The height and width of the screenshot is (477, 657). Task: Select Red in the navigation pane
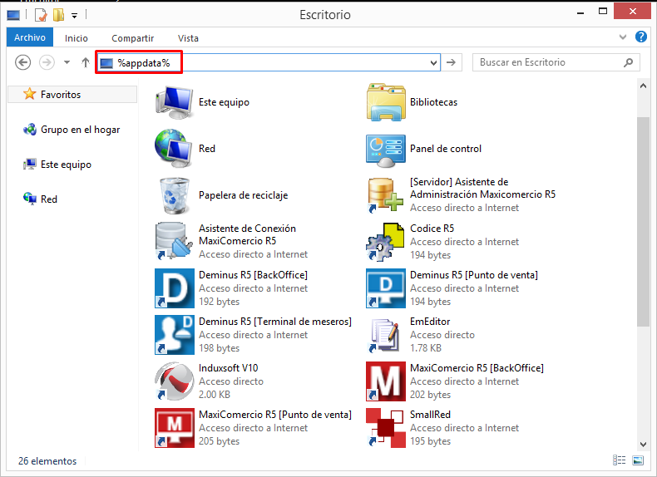48,199
